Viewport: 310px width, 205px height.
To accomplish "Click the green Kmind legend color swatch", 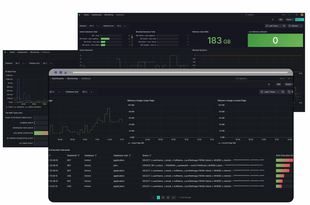I will point(7,107).
